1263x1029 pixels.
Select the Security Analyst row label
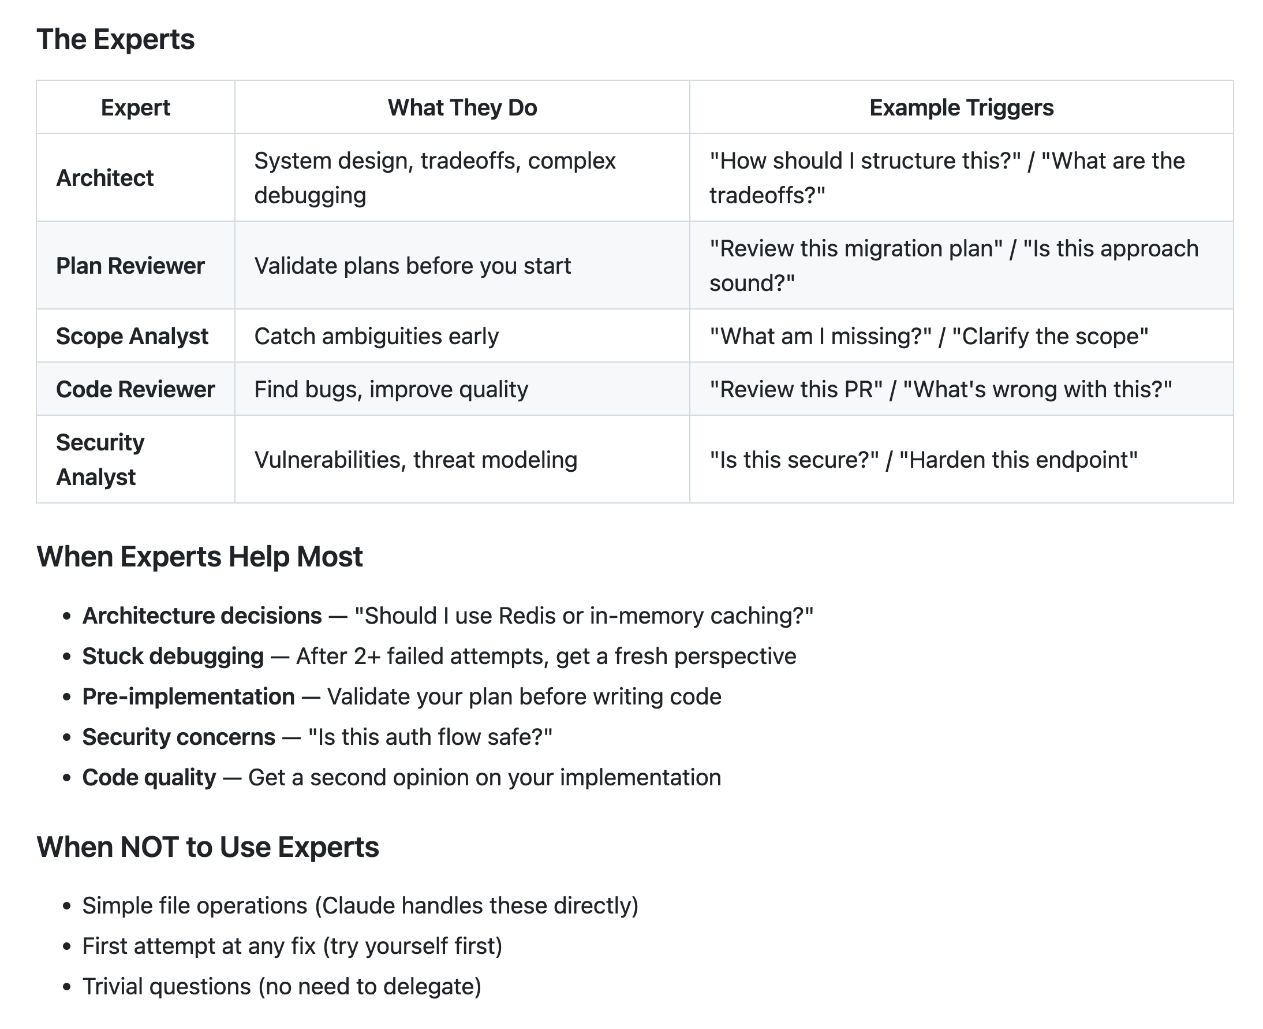pos(100,460)
